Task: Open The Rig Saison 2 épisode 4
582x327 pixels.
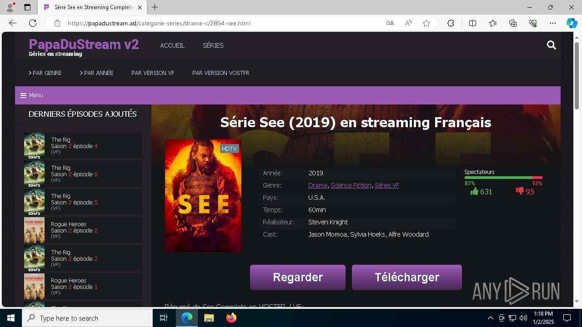Action: (83, 145)
